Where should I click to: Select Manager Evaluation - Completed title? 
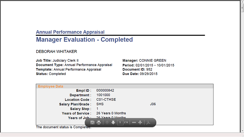84,40
